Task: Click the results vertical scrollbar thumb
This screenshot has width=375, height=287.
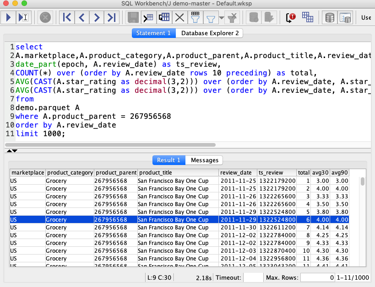Action: (363, 181)
